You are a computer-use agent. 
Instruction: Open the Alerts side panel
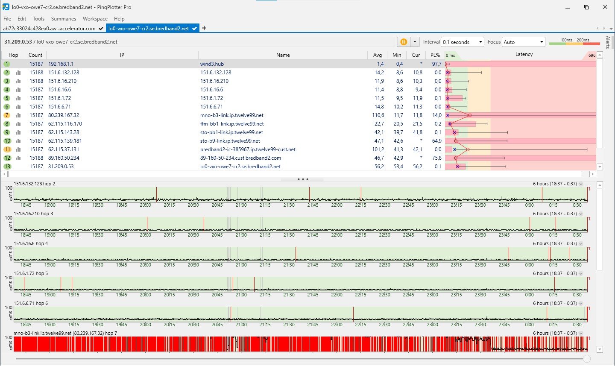click(608, 42)
